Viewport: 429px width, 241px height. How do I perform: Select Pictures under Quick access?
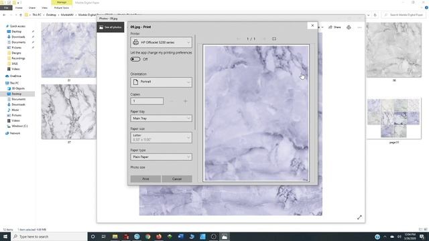(x=16, y=48)
